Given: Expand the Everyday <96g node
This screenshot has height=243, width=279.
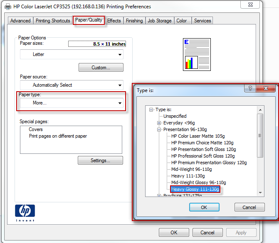Looking at the screenshot, I should tap(159, 123).
